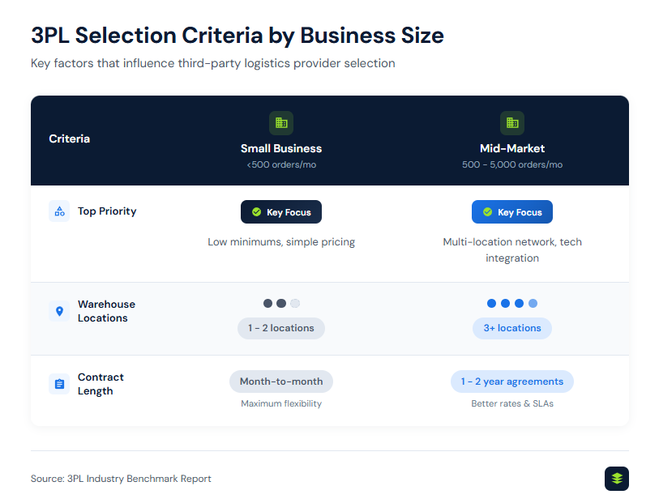Click the Small Business gray dot indicator
The image size is (659, 503).
281,304
